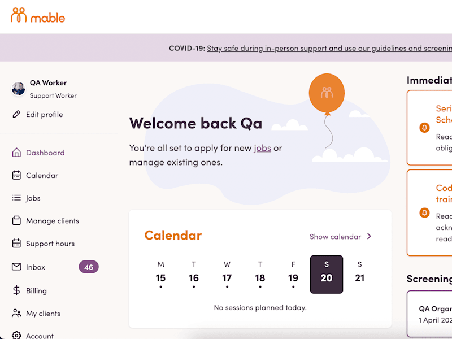
Task: Click the Show calendar chevron arrow
Action: pyautogui.click(x=370, y=236)
